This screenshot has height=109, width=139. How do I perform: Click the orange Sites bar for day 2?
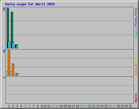(13, 69)
